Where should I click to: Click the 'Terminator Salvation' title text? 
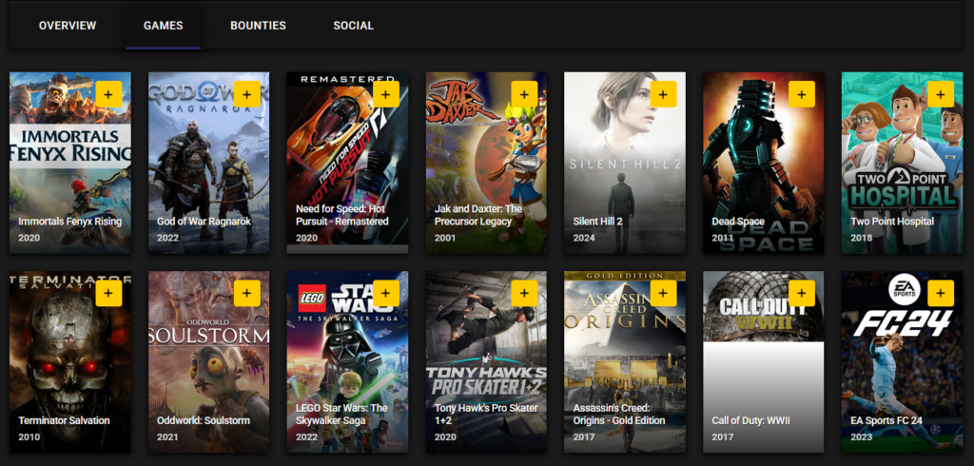tap(64, 420)
